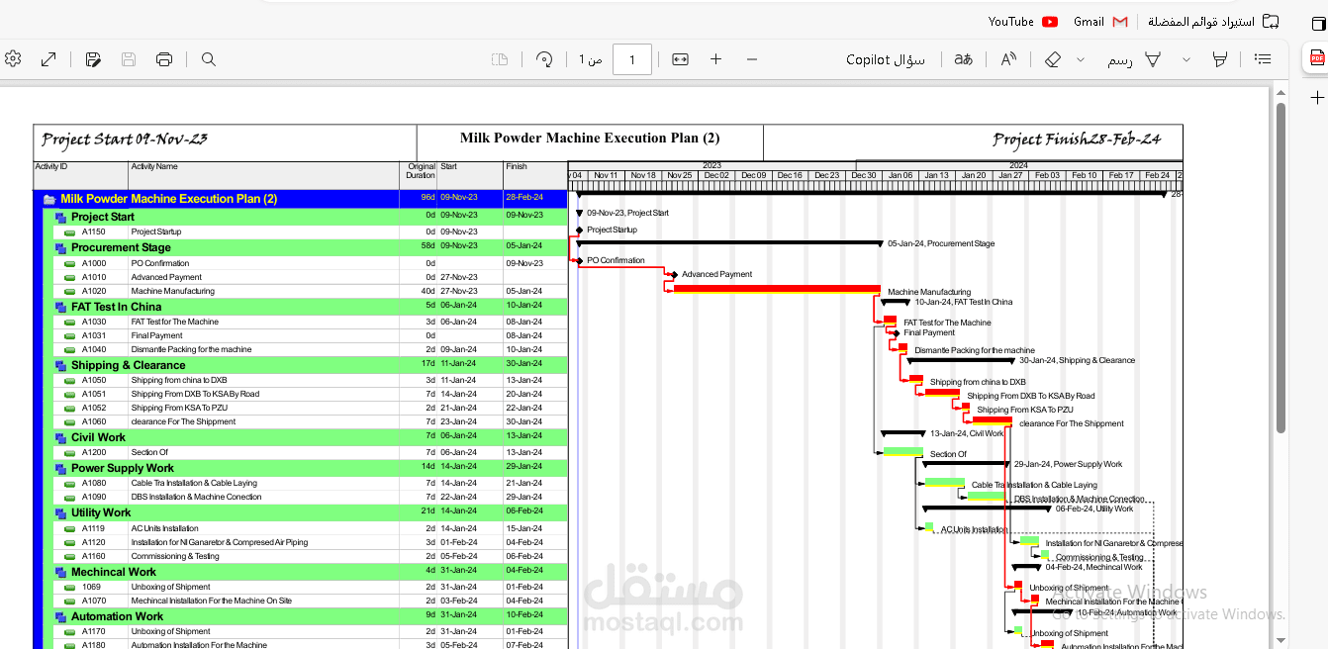Select the Milk Powder Machine Execution Plan (2) row
Screen dimensions: 1328x649
click(x=301, y=199)
